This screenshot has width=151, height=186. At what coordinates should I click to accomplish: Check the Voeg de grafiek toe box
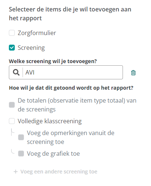(x=21, y=154)
